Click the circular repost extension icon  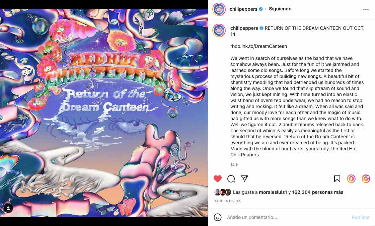click(x=366, y=179)
